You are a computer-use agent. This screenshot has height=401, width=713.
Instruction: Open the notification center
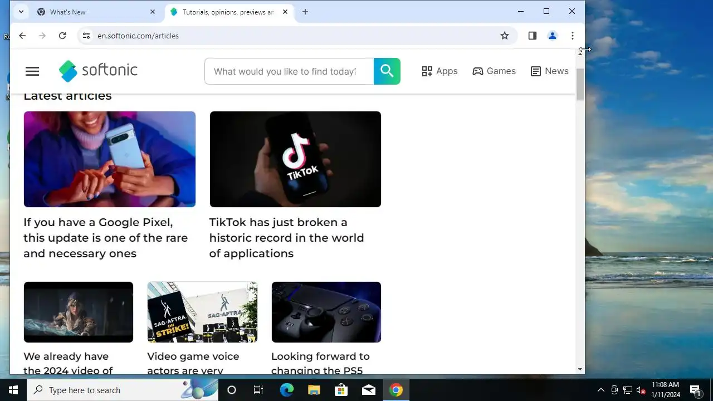pyautogui.click(x=695, y=390)
